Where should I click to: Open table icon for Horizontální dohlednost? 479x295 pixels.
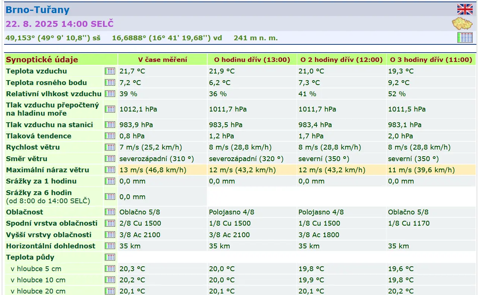(x=110, y=246)
